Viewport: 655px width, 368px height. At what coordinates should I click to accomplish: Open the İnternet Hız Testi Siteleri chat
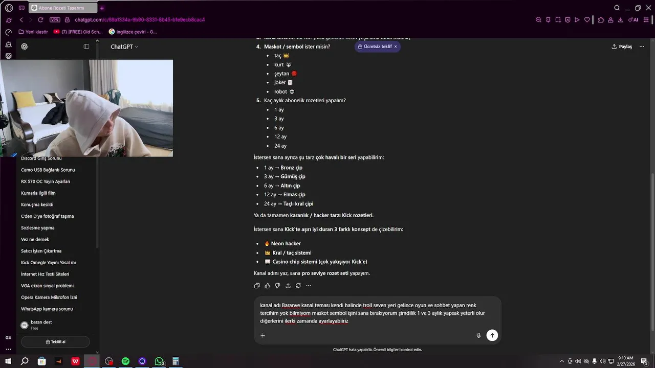[x=45, y=274]
